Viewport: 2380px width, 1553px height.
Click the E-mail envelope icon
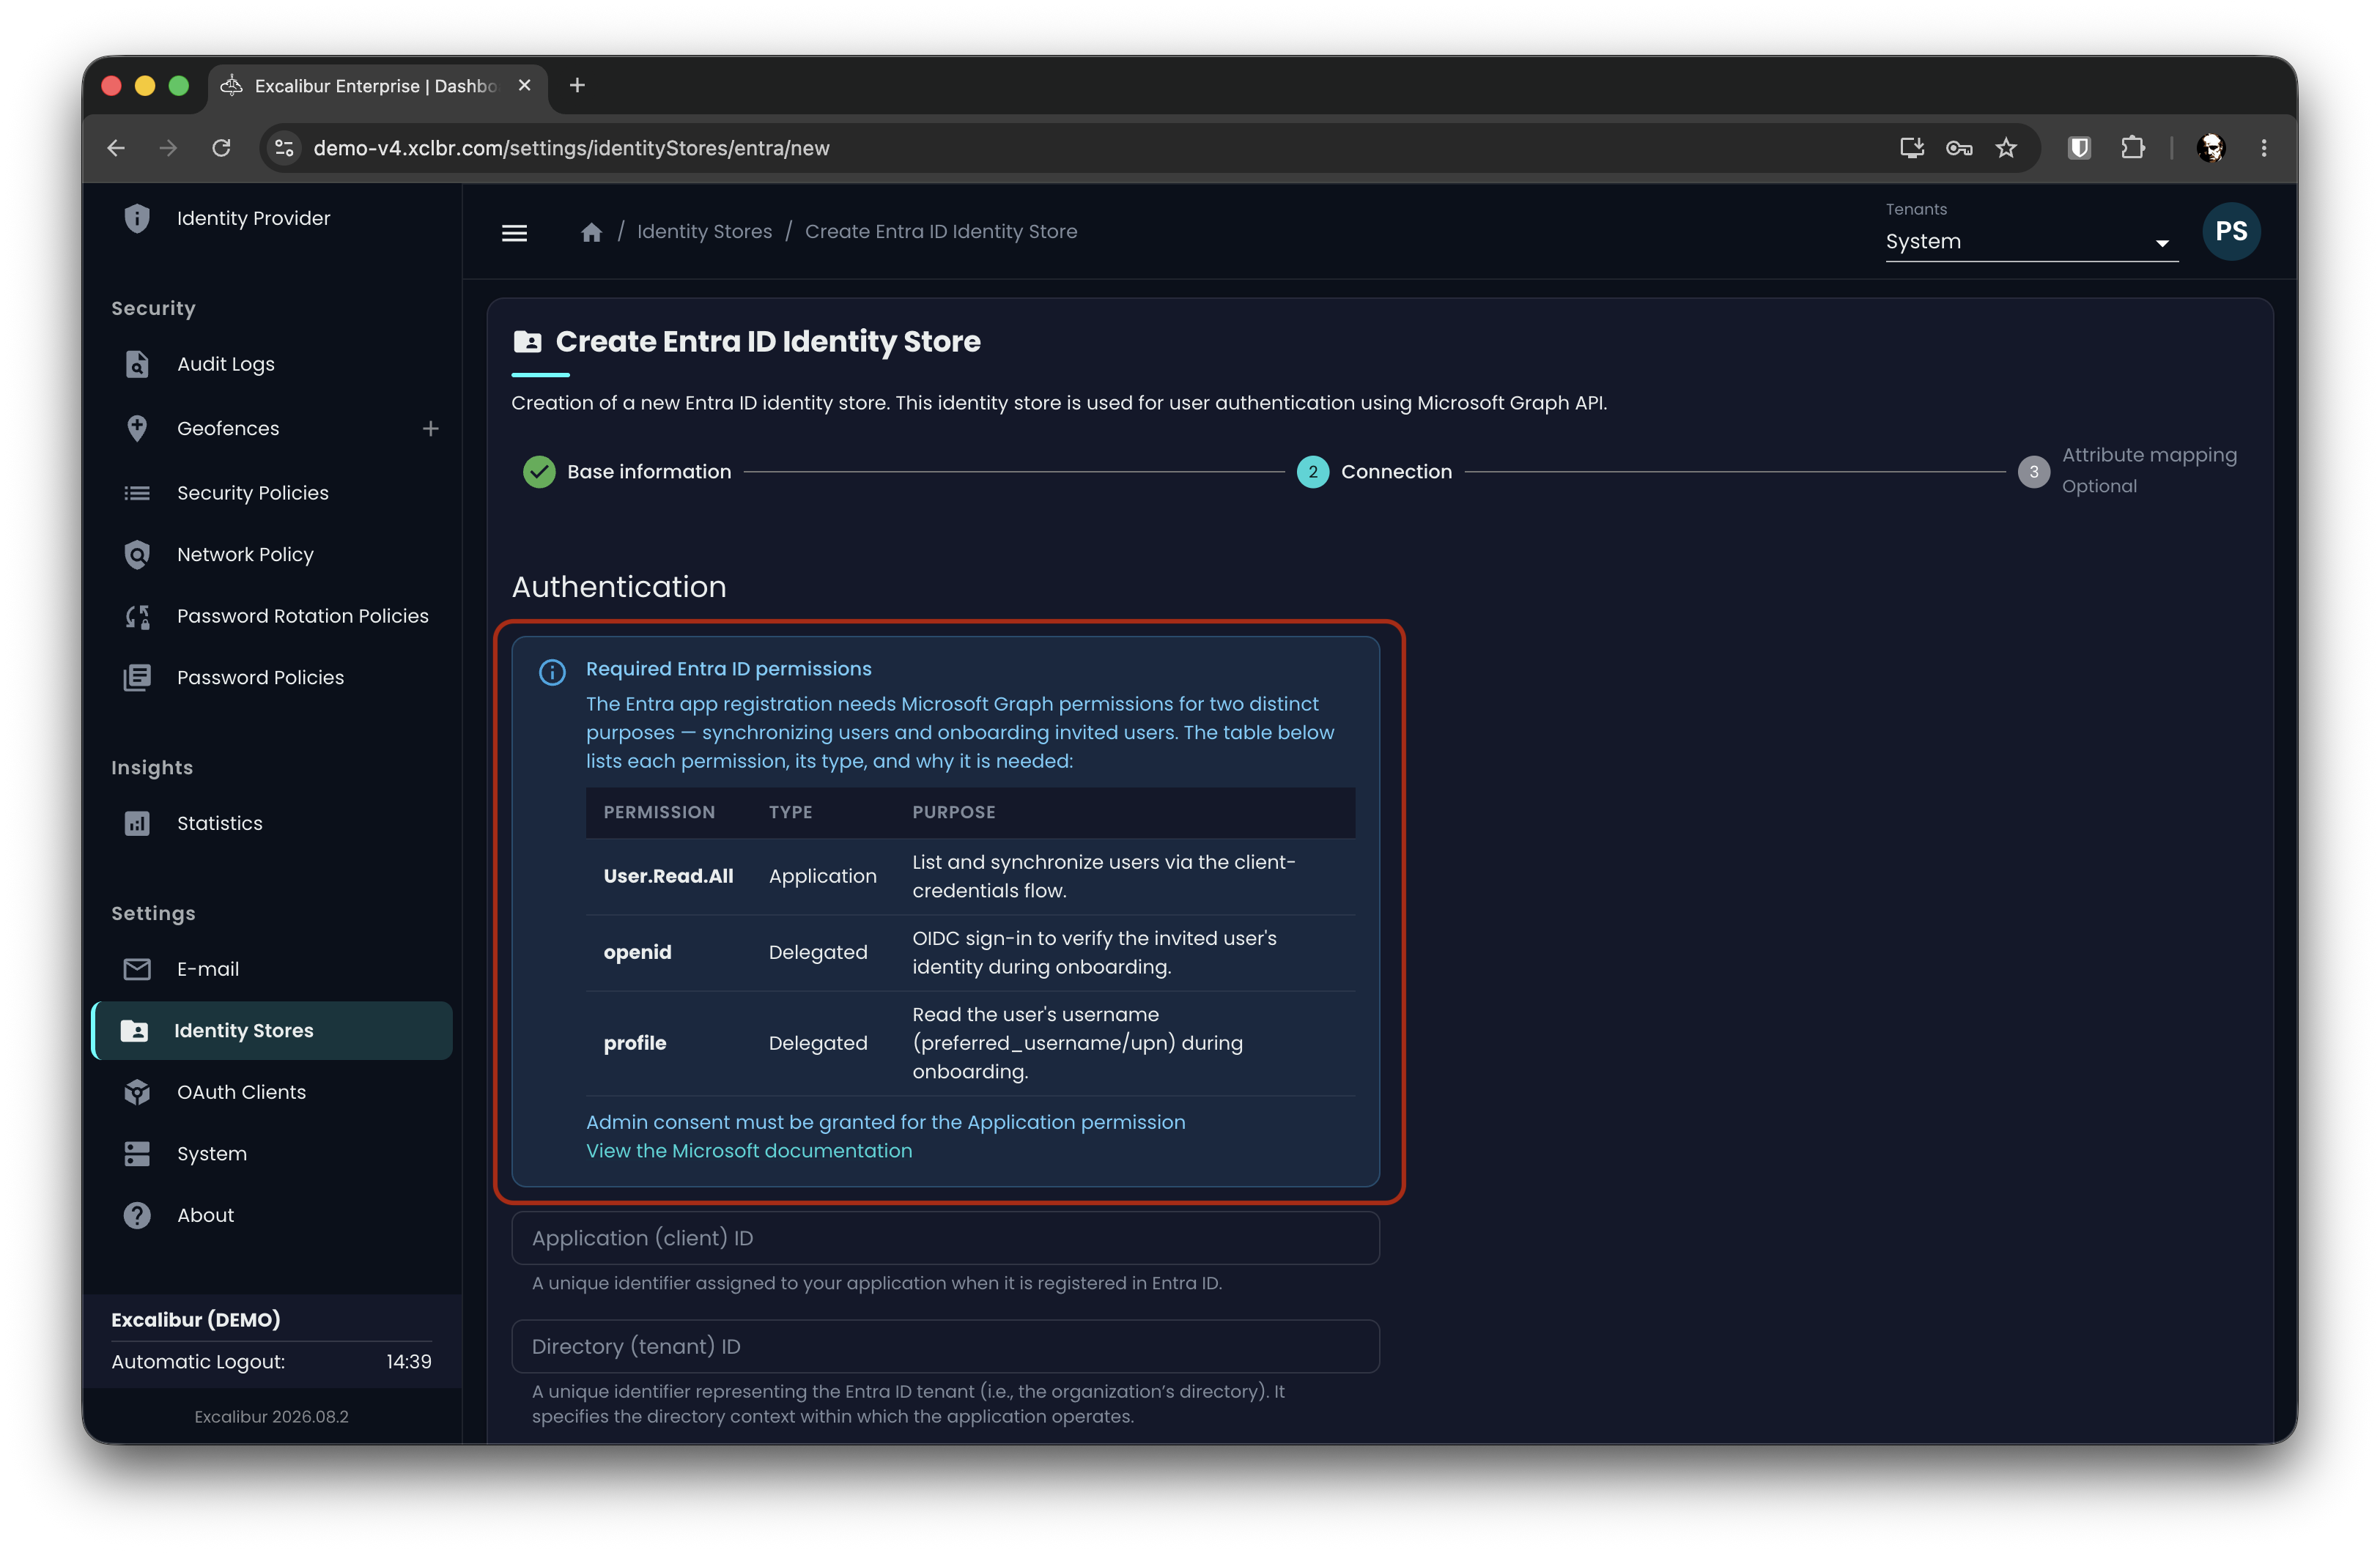[x=137, y=969]
